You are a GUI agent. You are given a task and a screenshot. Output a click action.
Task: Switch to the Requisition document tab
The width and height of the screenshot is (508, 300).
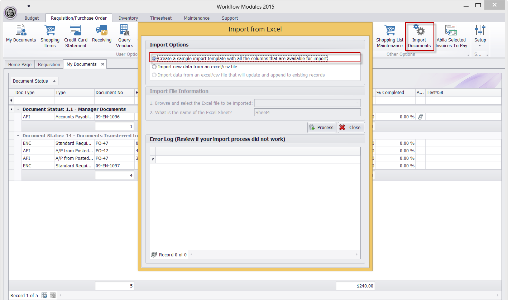49,65
